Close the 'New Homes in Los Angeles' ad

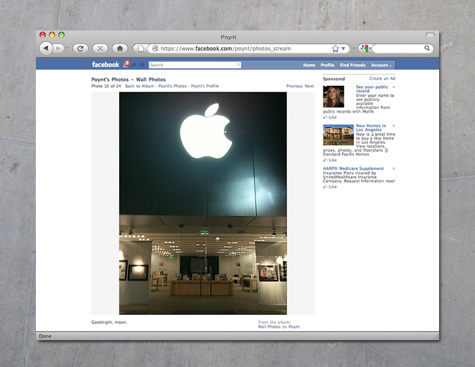[x=394, y=125]
